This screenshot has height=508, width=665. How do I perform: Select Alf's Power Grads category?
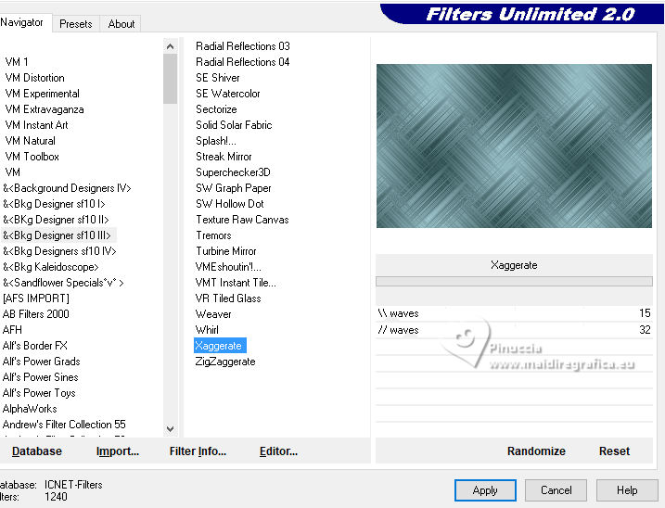pos(42,362)
